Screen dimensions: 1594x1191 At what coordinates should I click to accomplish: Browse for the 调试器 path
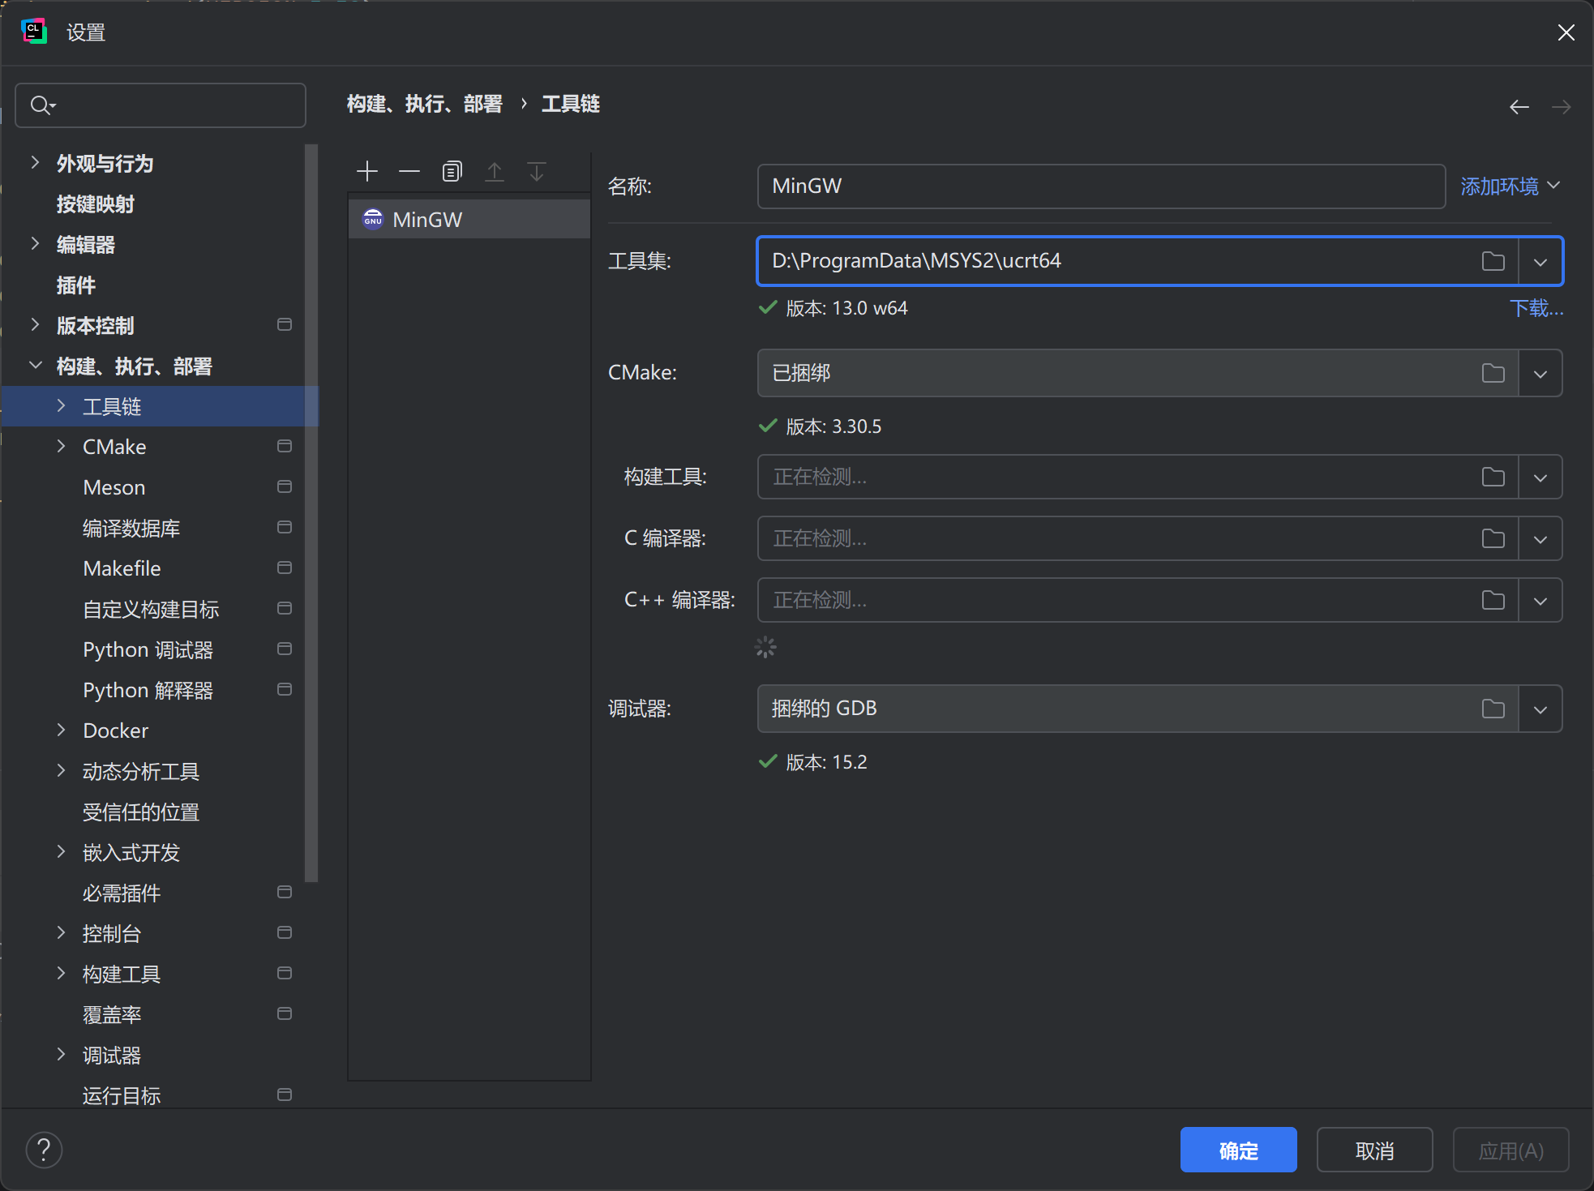1492,708
